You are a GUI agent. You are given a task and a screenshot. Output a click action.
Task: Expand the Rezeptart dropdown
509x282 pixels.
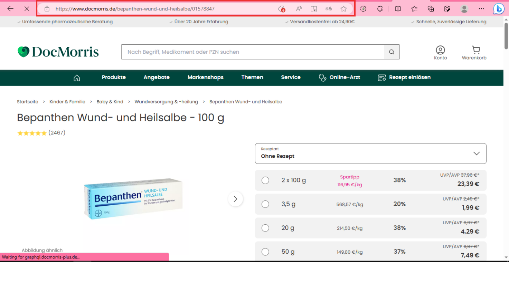point(371,153)
